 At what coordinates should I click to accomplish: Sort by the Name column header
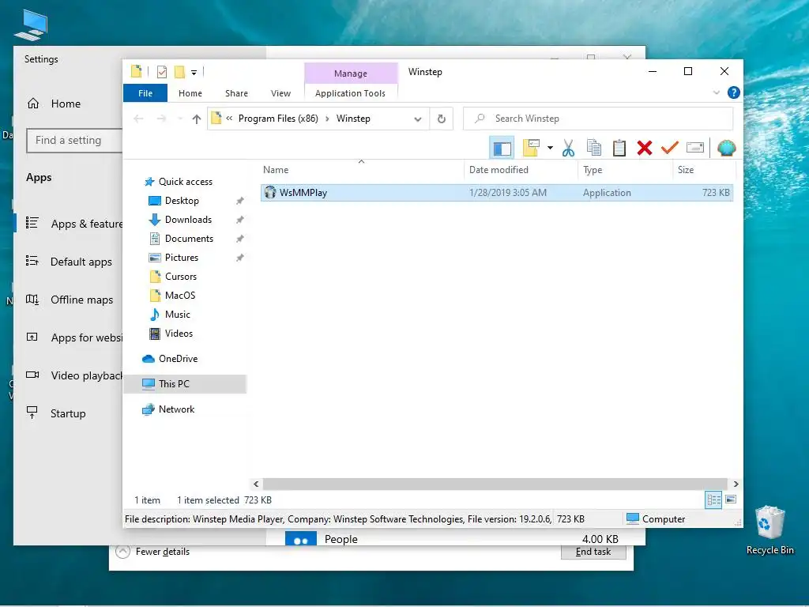pyautogui.click(x=361, y=170)
